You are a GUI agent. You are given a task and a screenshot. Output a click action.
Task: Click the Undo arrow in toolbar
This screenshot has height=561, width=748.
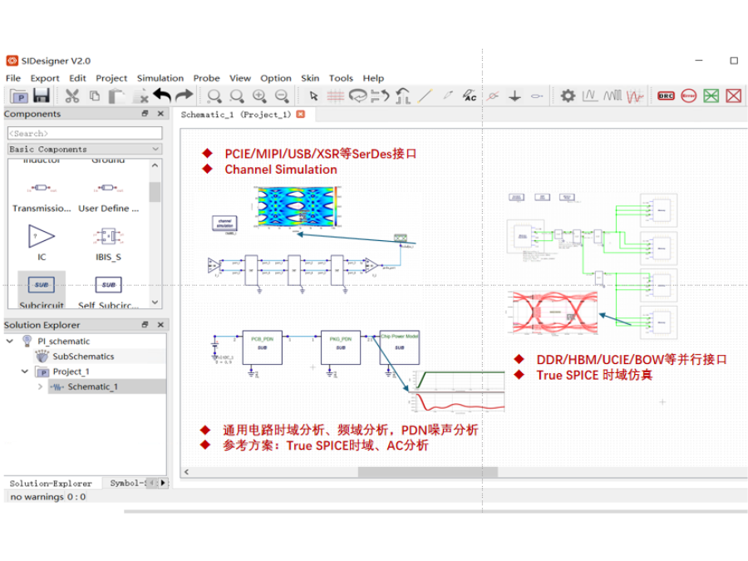162,96
